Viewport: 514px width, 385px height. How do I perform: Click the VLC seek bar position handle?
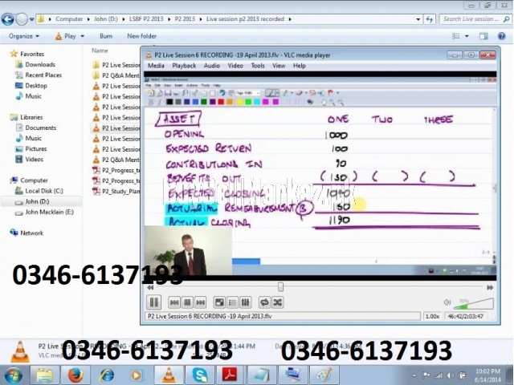tap(280, 286)
